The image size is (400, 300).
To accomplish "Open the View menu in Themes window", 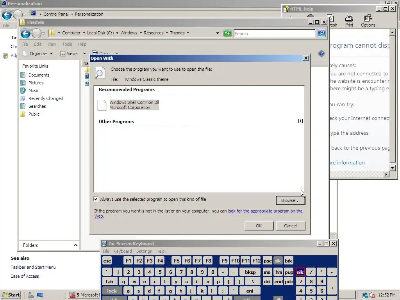I will point(52,44).
